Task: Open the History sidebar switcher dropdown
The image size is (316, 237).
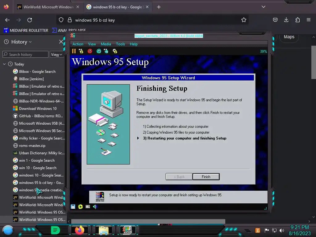Action: 22,42
